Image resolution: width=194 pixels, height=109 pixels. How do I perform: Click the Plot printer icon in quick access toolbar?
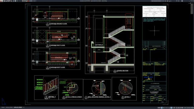[15, 1]
